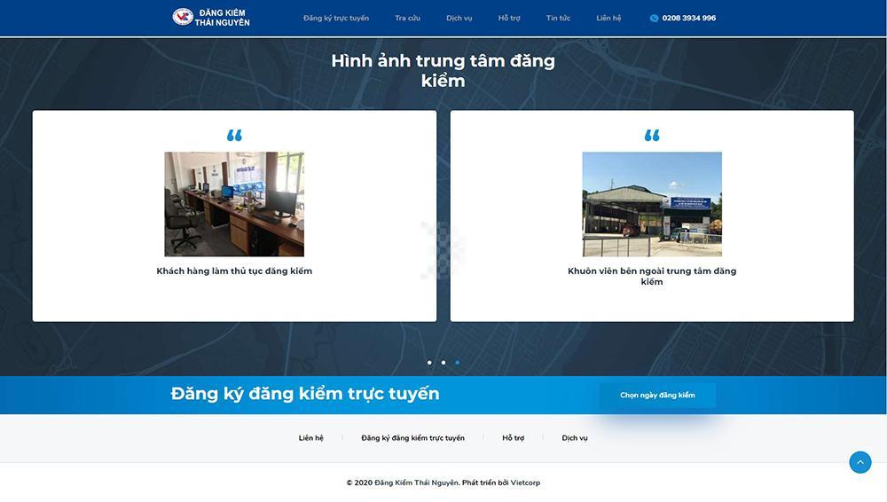Click footer link Đăng ký đăng kiểm trực tuyến
Viewport: 887px width, 502px height.
tap(412, 438)
